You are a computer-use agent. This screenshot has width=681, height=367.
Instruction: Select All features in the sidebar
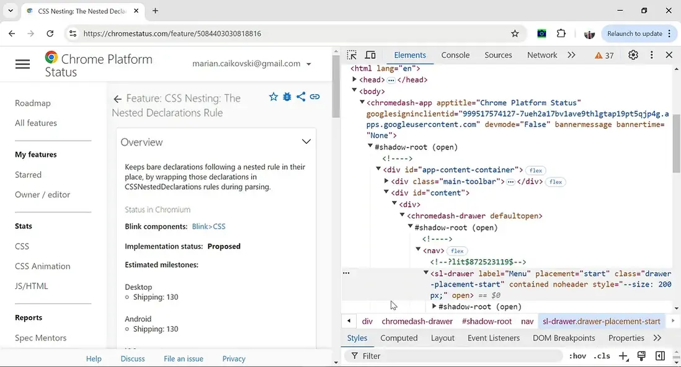pos(36,123)
